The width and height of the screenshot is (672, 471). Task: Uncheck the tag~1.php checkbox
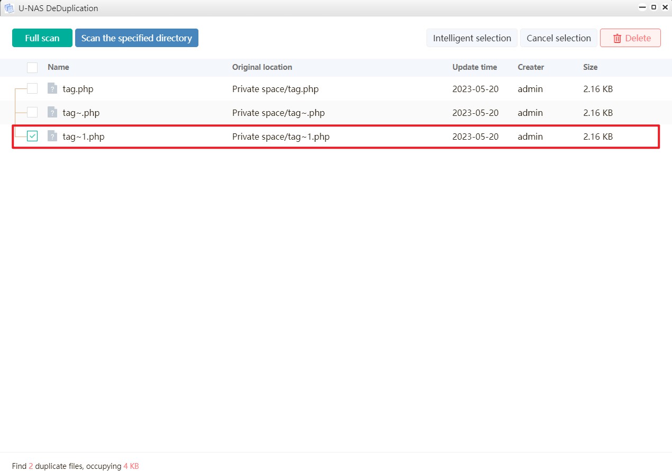(32, 136)
